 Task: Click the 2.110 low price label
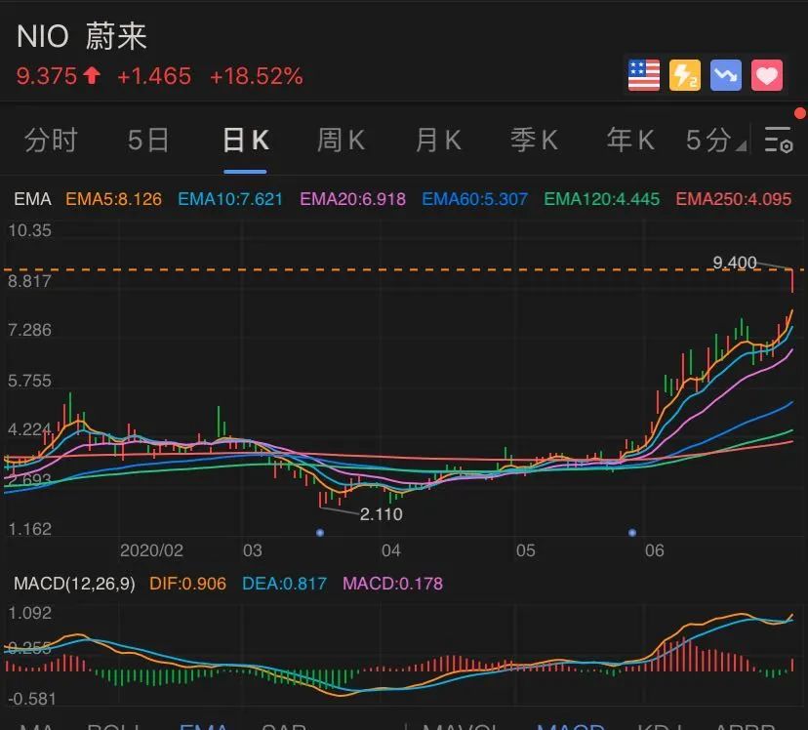point(381,514)
